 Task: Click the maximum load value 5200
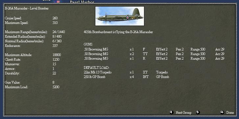[56, 87]
